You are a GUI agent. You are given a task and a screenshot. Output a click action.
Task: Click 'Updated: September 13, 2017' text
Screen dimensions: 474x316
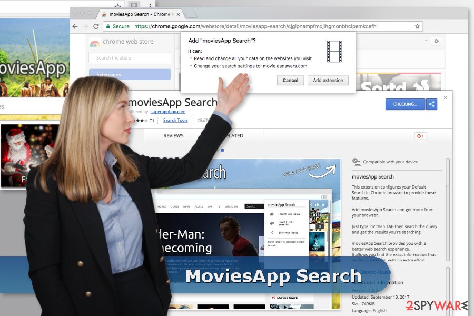point(380,297)
